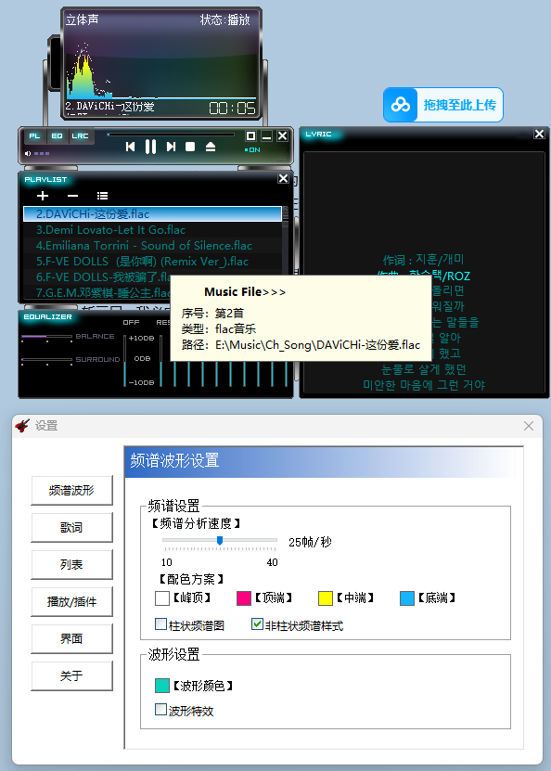Click the eject/open file icon
Viewport: 551px width, 771px height.
[x=211, y=147]
